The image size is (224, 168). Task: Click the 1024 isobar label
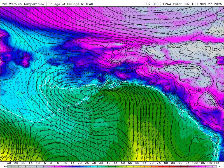[123, 55]
